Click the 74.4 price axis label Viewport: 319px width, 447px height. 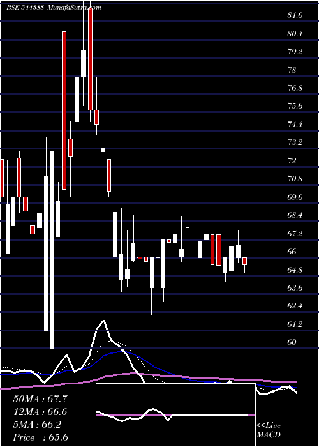[x=295, y=125]
